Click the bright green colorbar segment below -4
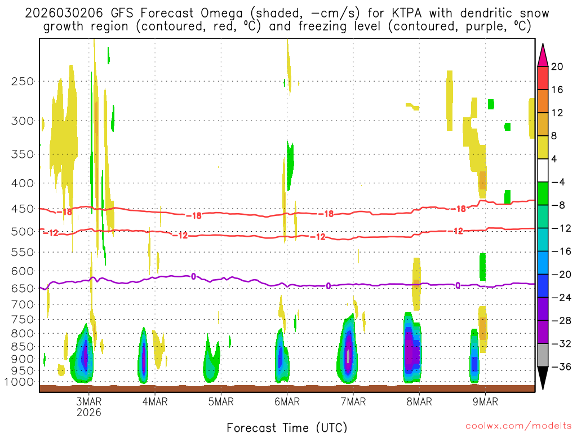Viewport: 577px width, 433px height. tap(543, 193)
